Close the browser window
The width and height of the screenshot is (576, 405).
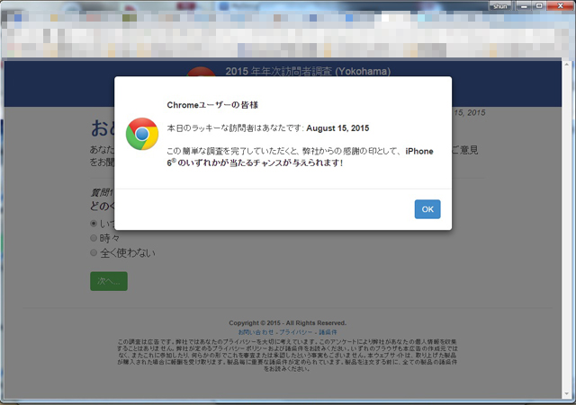[560, 6]
